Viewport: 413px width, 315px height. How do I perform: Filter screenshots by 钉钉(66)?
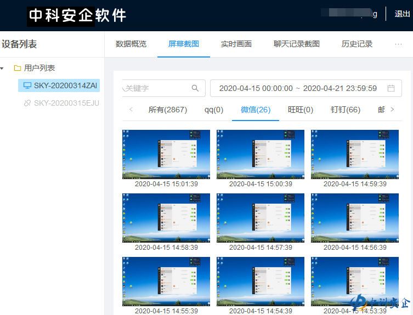(346, 110)
